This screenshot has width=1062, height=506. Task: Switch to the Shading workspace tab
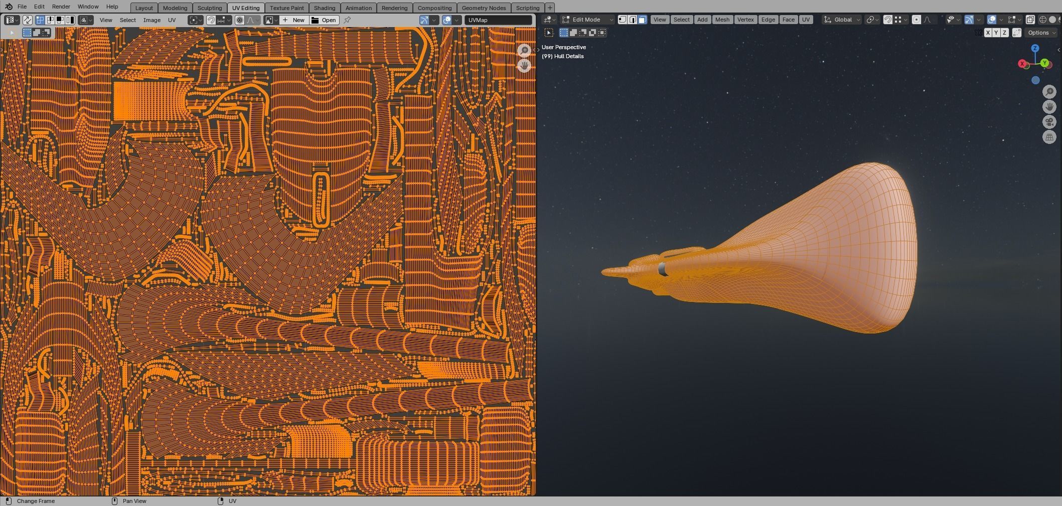click(325, 8)
